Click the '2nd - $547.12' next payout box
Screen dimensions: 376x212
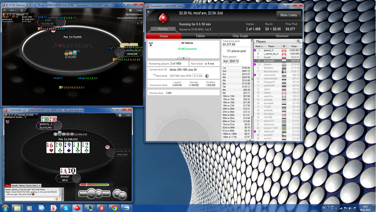[x=231, y=61]
